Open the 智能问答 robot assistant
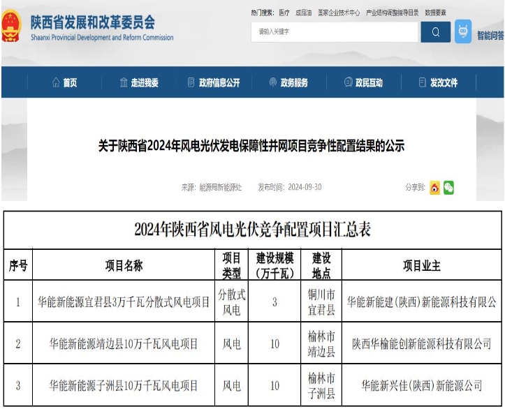This screenshot has height=409, width=505. pyautogui.click(x=463, y=32)
